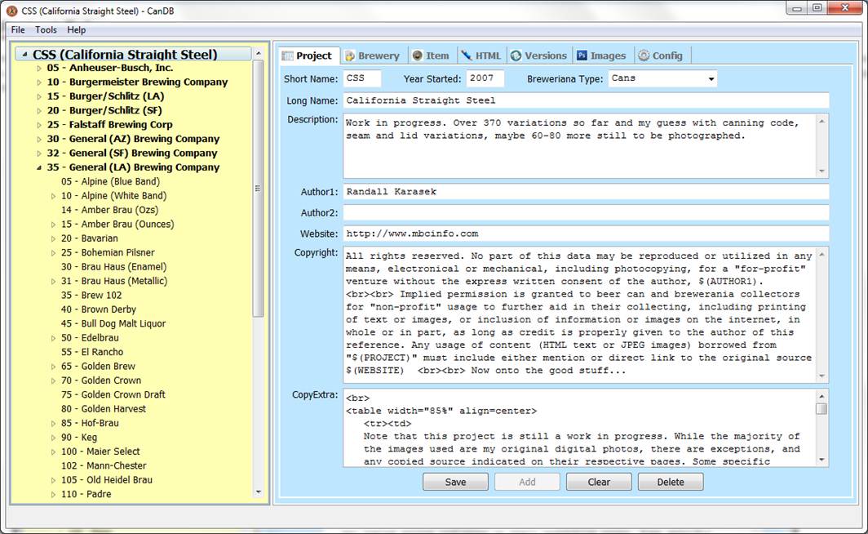Click tree panel scroll down arrow

(x=258, y=492)
